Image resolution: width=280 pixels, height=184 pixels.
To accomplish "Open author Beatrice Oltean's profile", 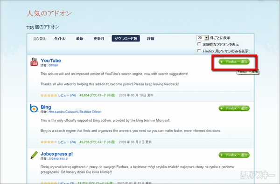I will [91, 112].
